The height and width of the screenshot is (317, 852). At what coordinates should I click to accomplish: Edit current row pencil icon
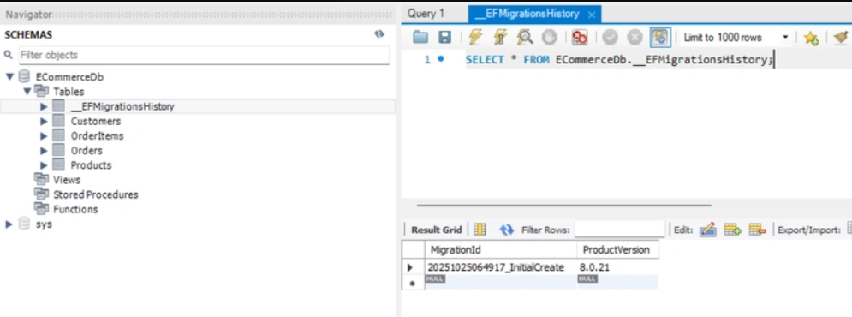tap(707, 230)
